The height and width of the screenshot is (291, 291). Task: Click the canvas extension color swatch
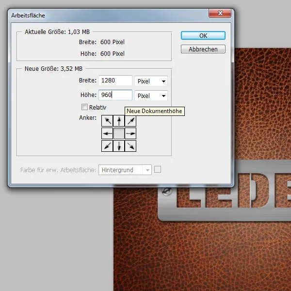tap(158, 170)
